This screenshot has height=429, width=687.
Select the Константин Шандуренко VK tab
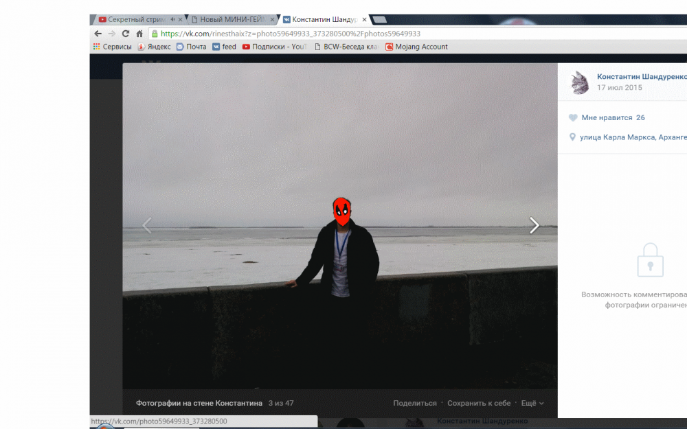pyautogui.click(x=325, y=20)
